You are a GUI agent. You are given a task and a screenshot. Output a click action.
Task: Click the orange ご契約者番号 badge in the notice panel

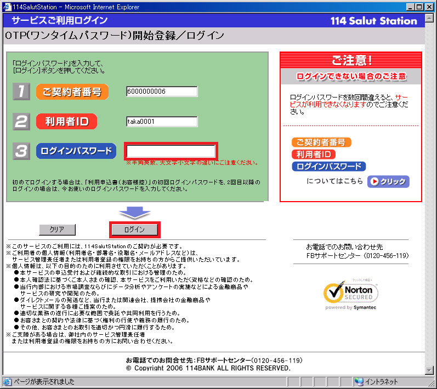321,142
